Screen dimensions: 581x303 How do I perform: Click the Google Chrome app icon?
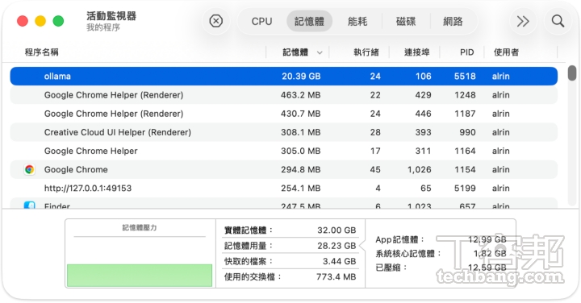pyautogui.click(x=29, y=169)
